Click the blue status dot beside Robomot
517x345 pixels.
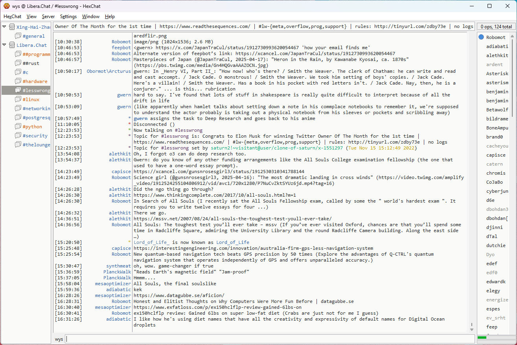pyautogui.click(x=481, y=37)
